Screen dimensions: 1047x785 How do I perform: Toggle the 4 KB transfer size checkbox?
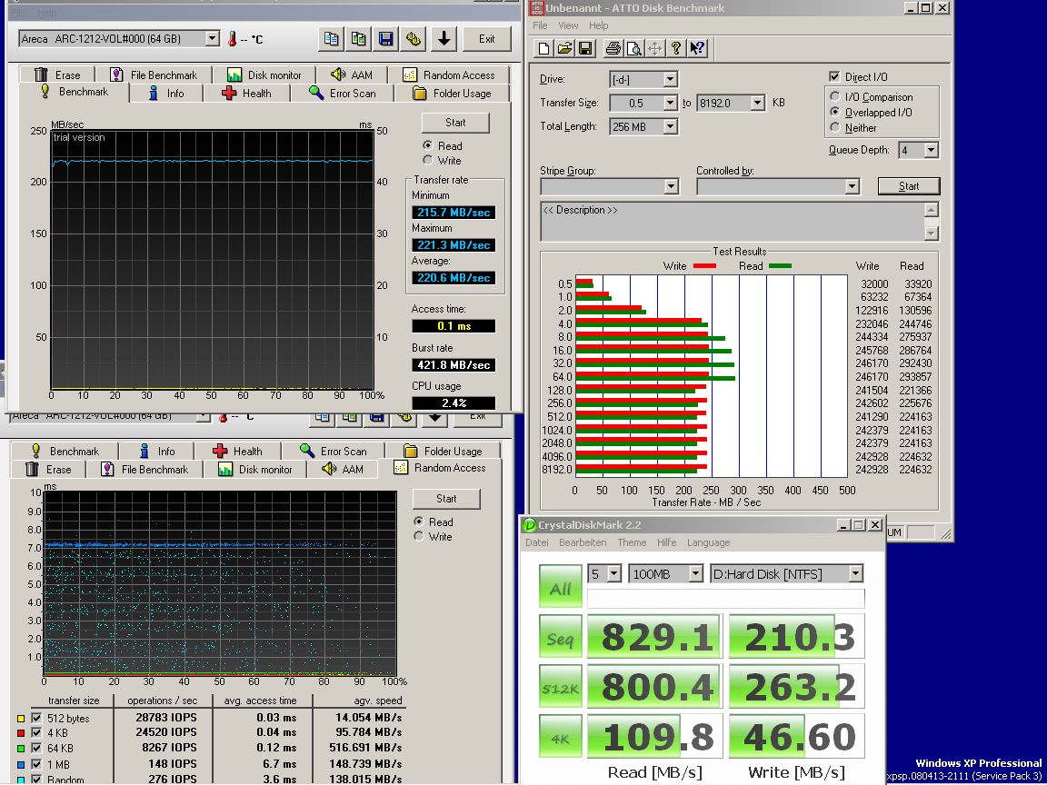tap(36, 732)
